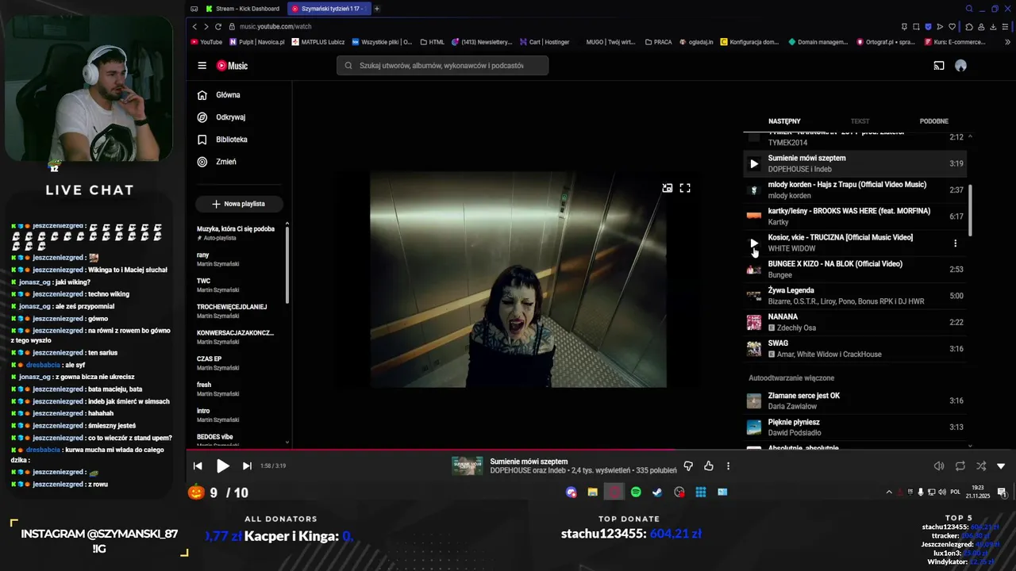This screenshot has width=1016, height=571.
Task: Click the YouTube Music logo
Action: pyautogui.click(x=232, y=66)
